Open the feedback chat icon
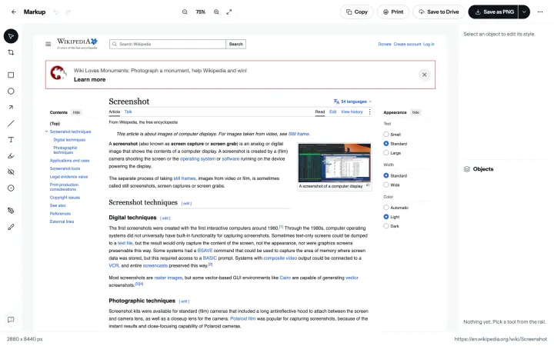 tap(11, 320)
